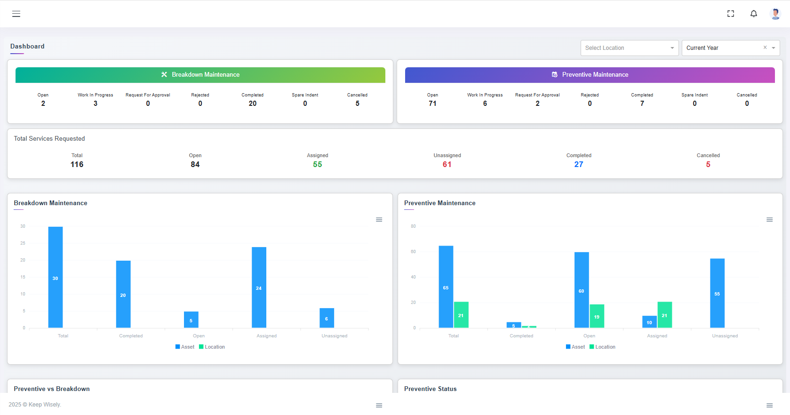790x415 pixels.
Task: Click the Total Services Requested title
Action: click(x=49, y=139)
